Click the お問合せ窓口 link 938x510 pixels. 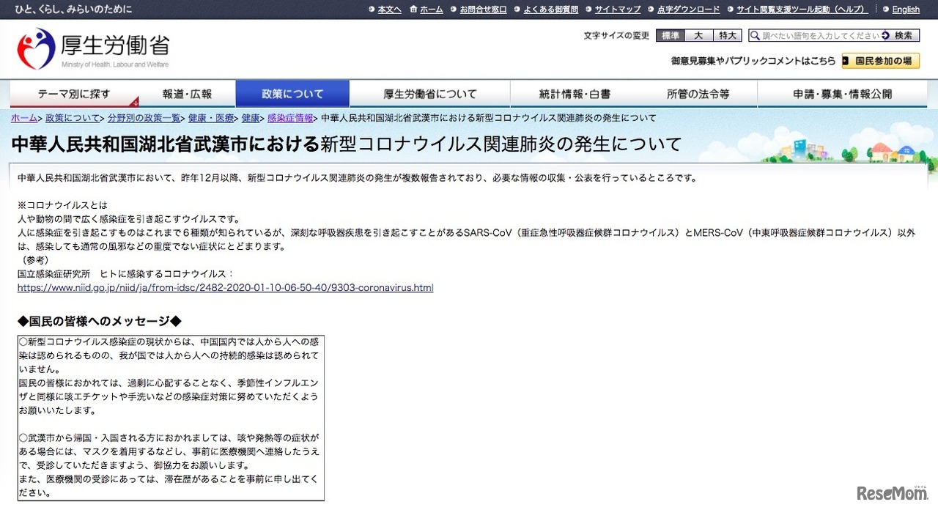tap(483, 9)
